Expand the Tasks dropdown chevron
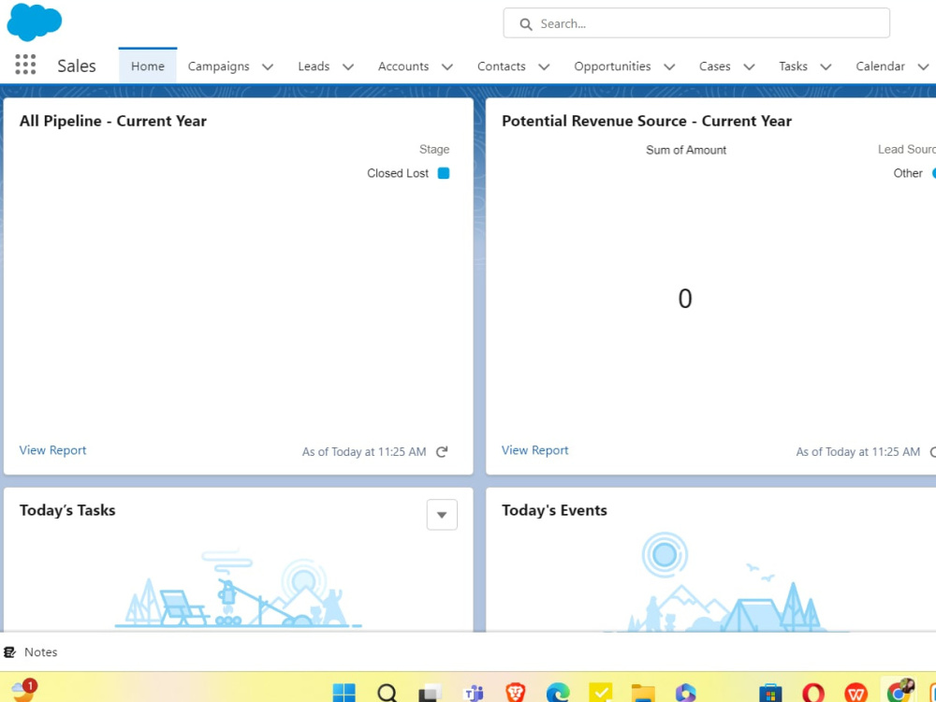This screenshot has width=936, height=702. pyautogui.click(x=826, y=66)
